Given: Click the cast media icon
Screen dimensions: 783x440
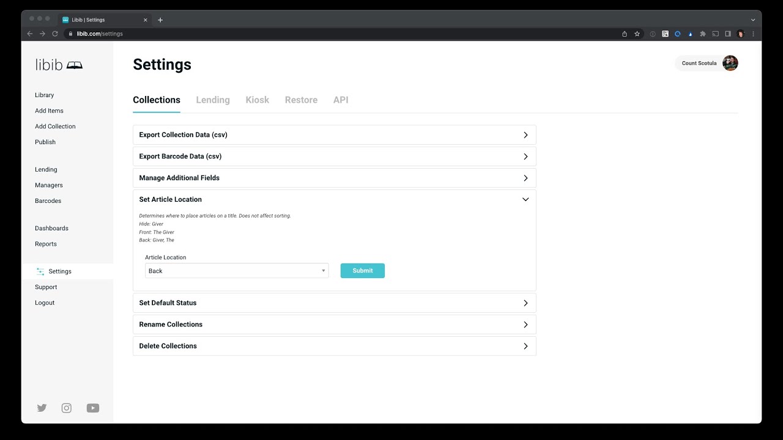Looking at the screenshot, I should point(715,34).
